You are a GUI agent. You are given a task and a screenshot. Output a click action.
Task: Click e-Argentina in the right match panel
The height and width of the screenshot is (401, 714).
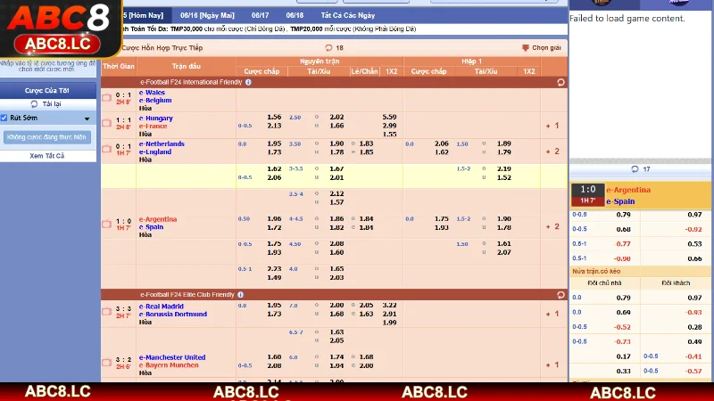coord(628,190)
